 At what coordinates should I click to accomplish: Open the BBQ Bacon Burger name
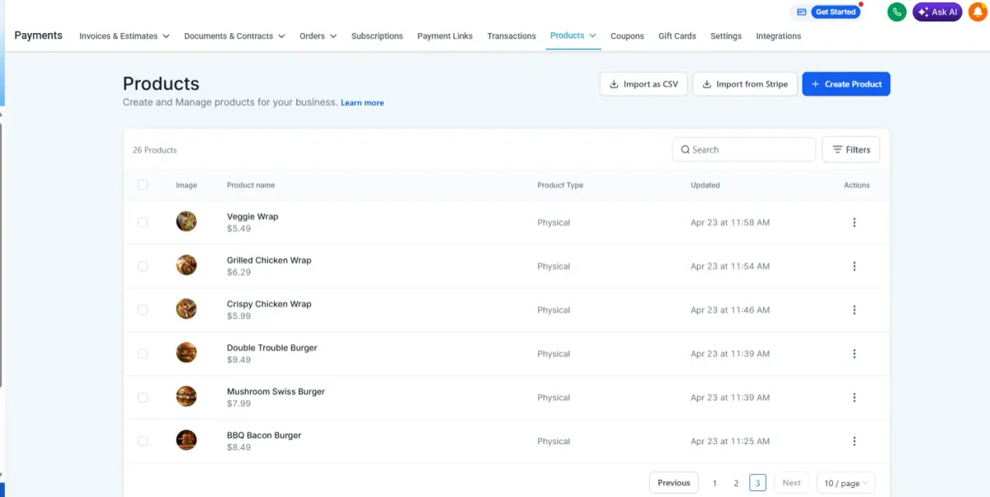coord(264,435)
